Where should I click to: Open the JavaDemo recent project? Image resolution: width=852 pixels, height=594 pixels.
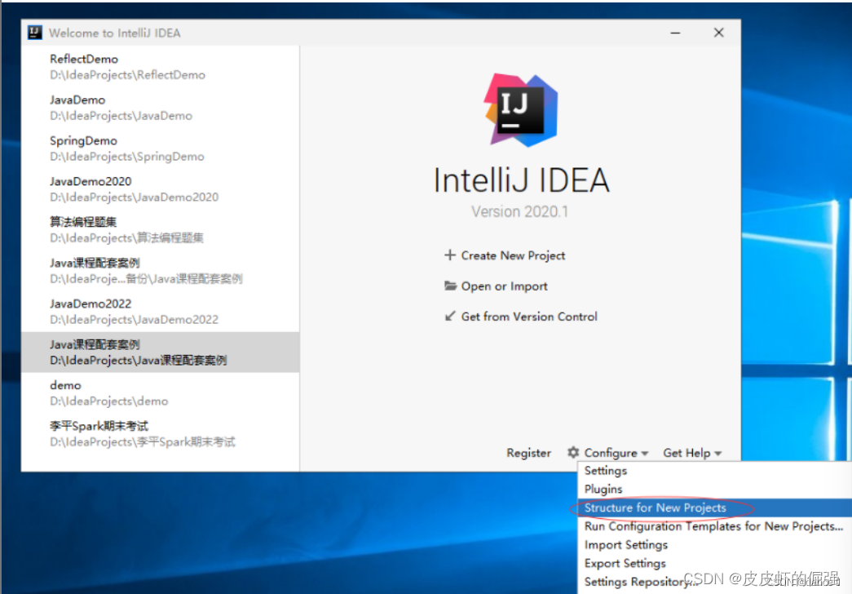[161, 108]
